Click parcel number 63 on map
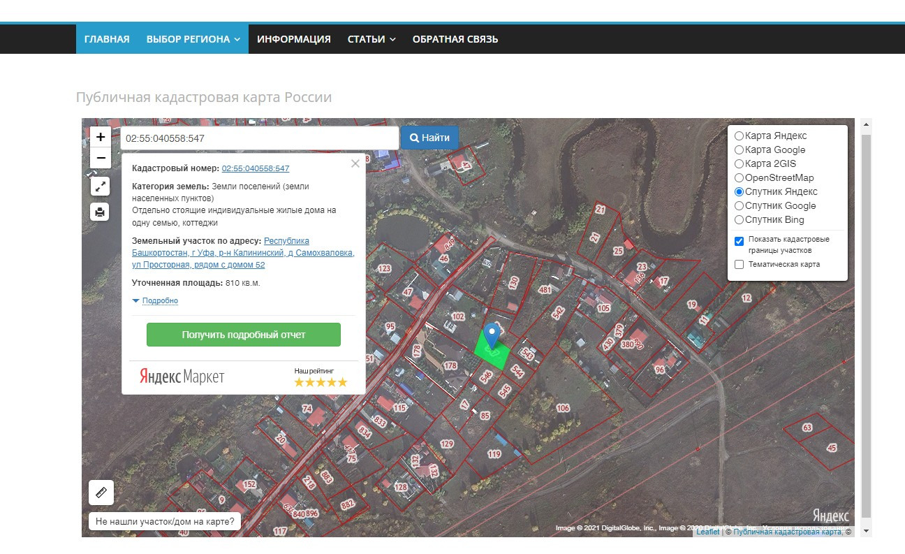The width and height of the screenshot is (905, 554). point(807,427)
